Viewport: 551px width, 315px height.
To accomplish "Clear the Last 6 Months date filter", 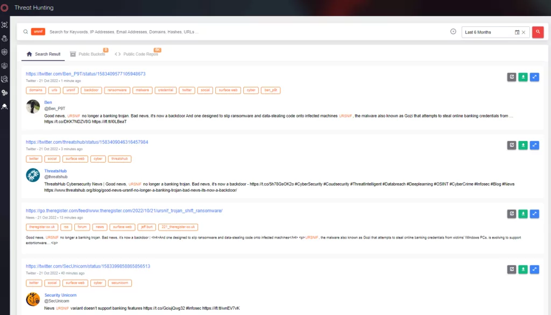I will [524, 32].
